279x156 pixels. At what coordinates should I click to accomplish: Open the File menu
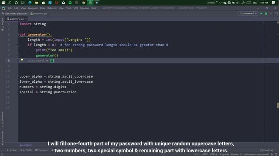tap(10, 8)
